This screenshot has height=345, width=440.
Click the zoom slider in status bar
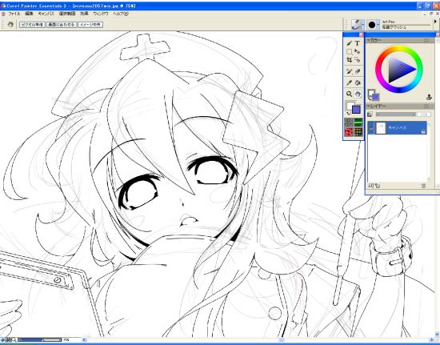pyautogui.click(x=39, y=340)
